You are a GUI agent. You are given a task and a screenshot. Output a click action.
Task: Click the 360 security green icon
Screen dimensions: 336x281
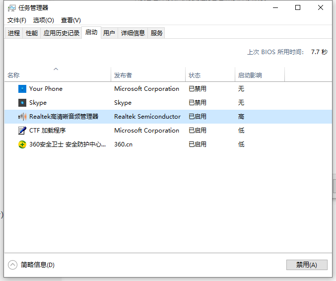tap(22, 144)
